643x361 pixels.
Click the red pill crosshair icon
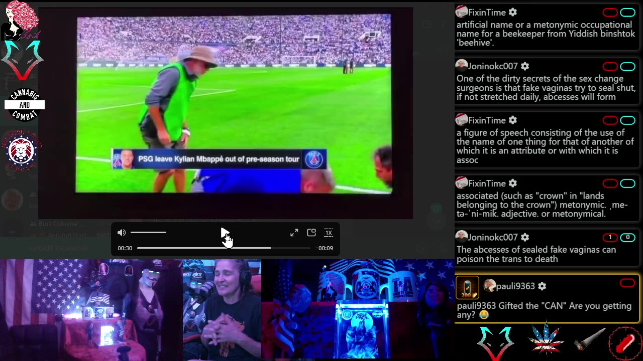pyautogui.click(x=625, y=343)
